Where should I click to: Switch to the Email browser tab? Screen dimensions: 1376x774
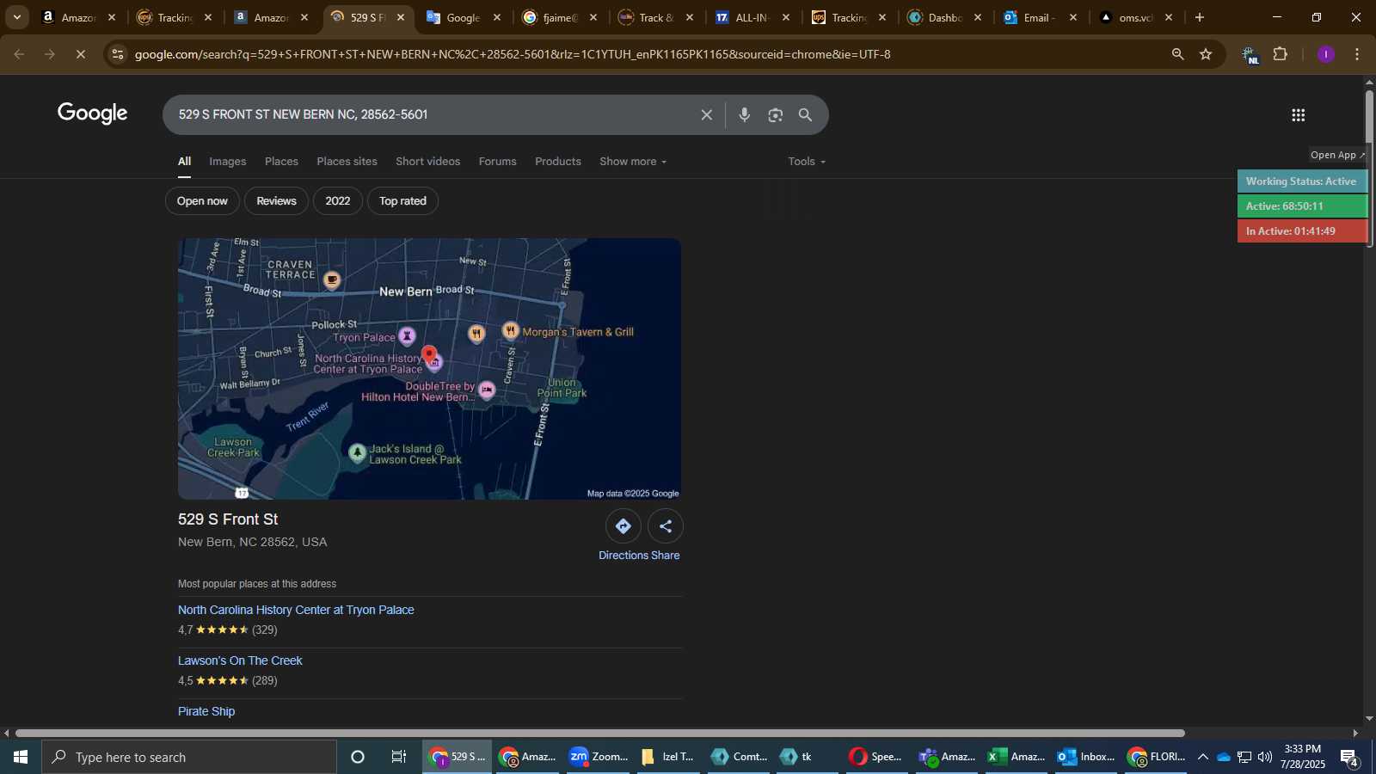(1041, 17)
